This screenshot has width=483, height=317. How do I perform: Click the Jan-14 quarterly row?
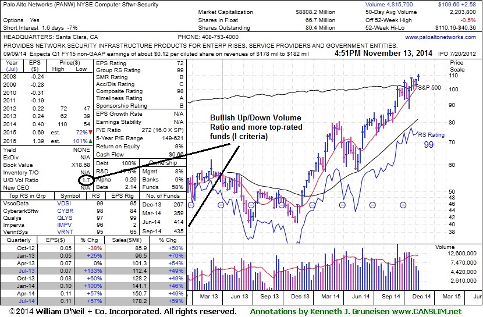pos(94,286)
